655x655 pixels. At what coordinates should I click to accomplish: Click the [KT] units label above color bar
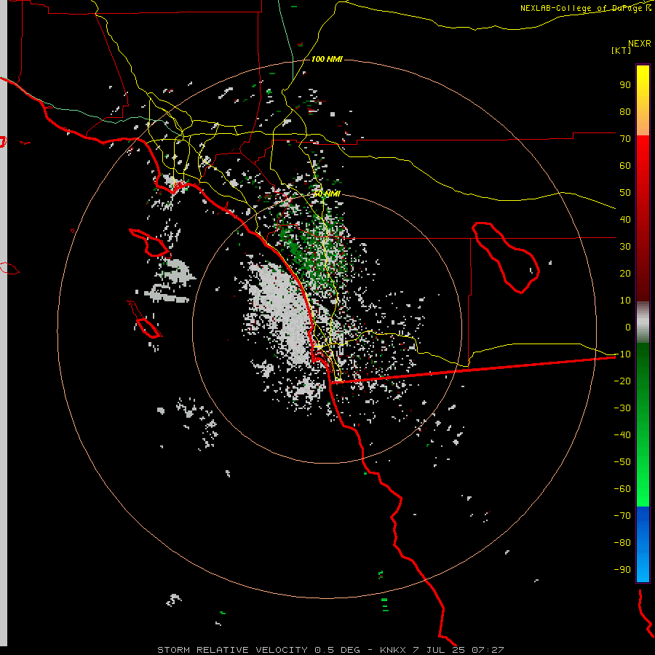click(x=622, y=50)
